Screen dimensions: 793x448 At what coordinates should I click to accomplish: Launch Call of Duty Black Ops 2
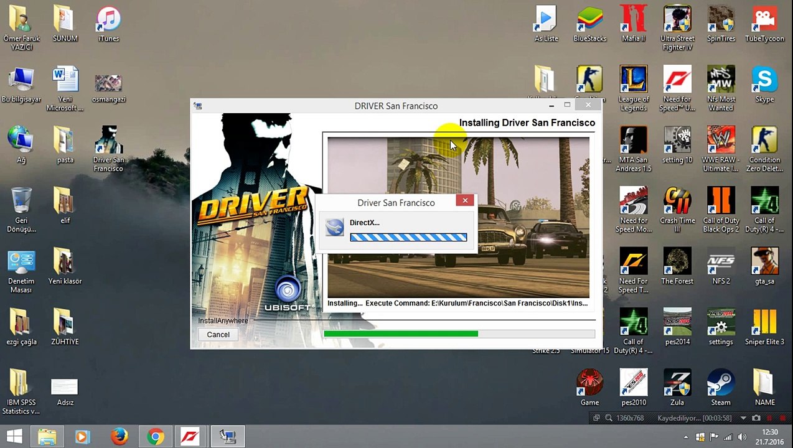pyautogui.click(x=721, y=210)
